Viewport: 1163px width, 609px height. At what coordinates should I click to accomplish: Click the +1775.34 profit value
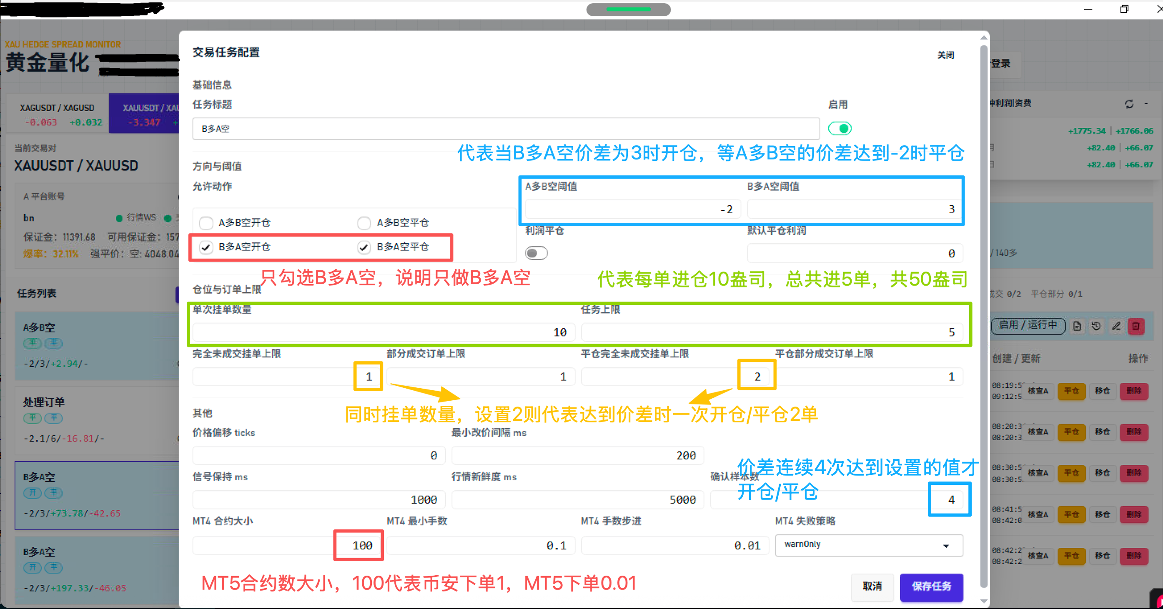[1087, 131]
